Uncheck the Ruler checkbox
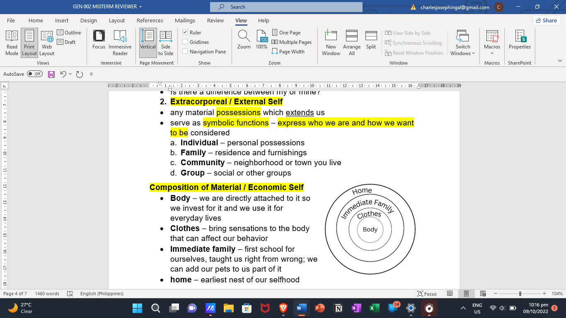Screen dimensions: 566x318 (x=185, y=32)
